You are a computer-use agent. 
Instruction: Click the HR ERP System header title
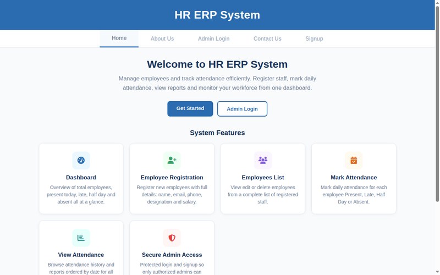tap(217, 15)
